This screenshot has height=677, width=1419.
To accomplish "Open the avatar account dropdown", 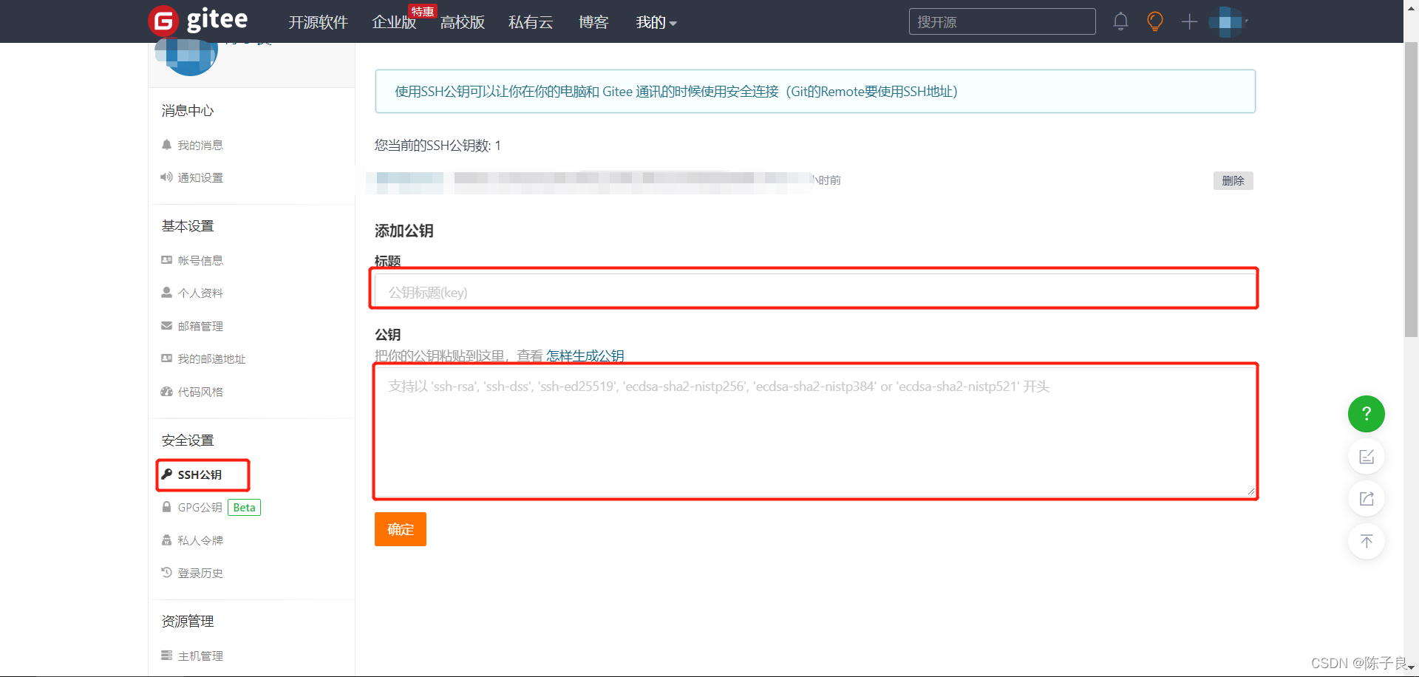I will click(1227, 21).
